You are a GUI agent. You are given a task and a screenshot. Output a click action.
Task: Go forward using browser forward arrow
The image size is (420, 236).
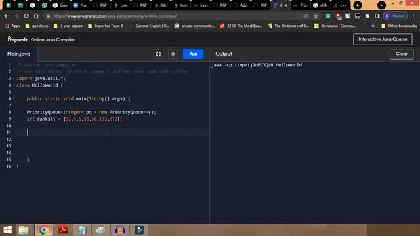coord(16,16)
